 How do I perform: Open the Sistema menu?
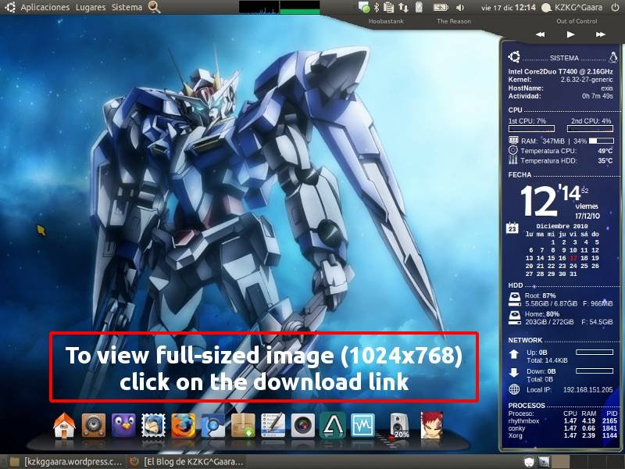[x=127, y=7]
